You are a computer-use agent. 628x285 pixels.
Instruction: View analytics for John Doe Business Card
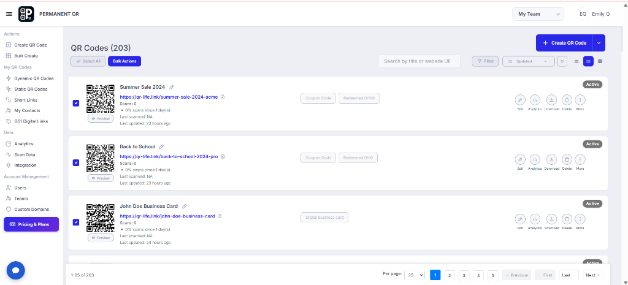click(535, 219)
